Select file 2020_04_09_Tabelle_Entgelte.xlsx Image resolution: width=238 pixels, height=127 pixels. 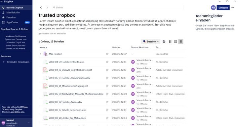[x=66, y=62]
